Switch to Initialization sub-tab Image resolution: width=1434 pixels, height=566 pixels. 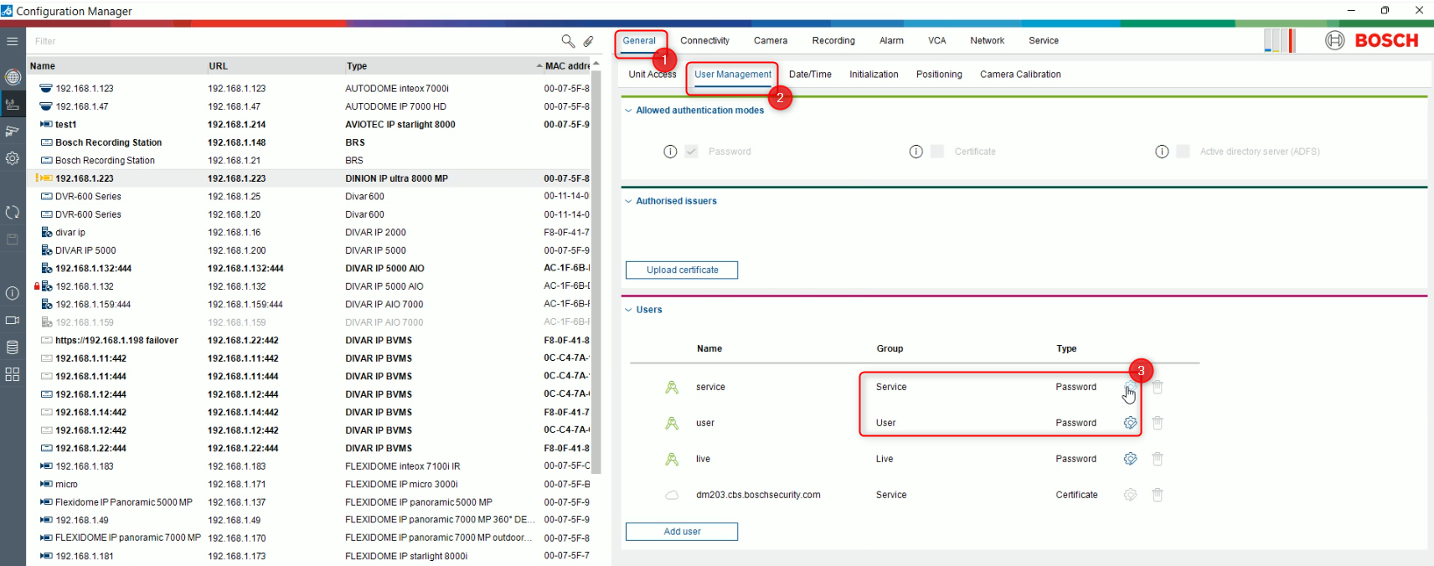874,75
